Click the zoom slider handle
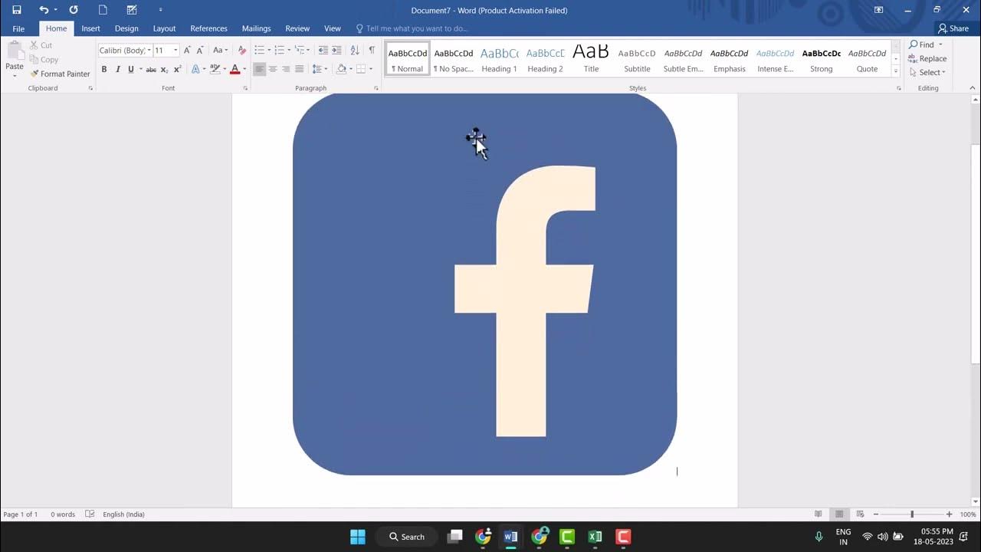The image size is (981, 552). pos(912,514)
